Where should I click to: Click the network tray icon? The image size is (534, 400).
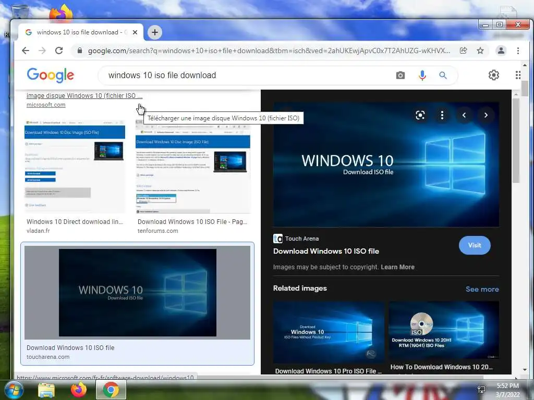coord(481,390)
